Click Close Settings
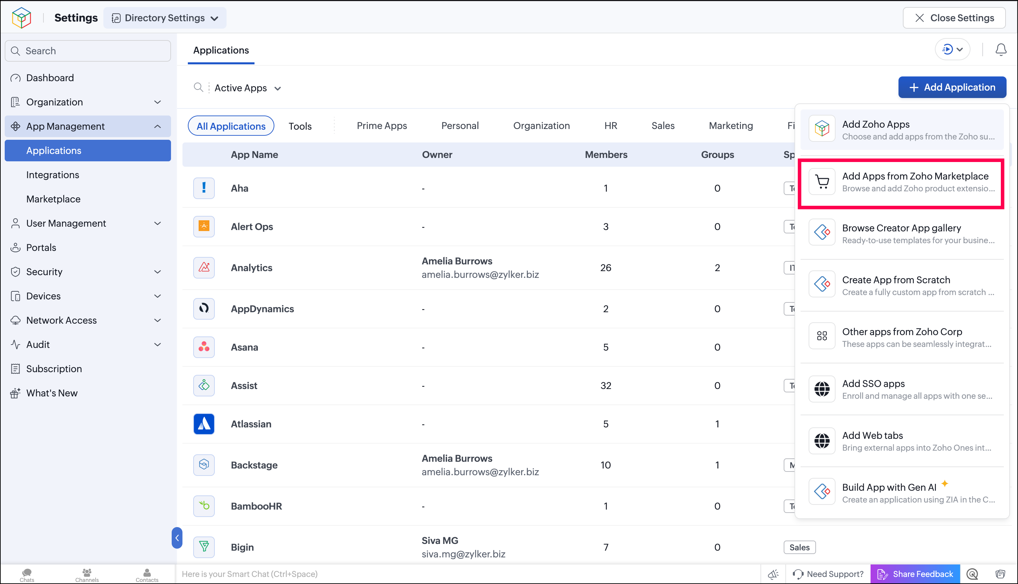 click(x=954, y=18)
